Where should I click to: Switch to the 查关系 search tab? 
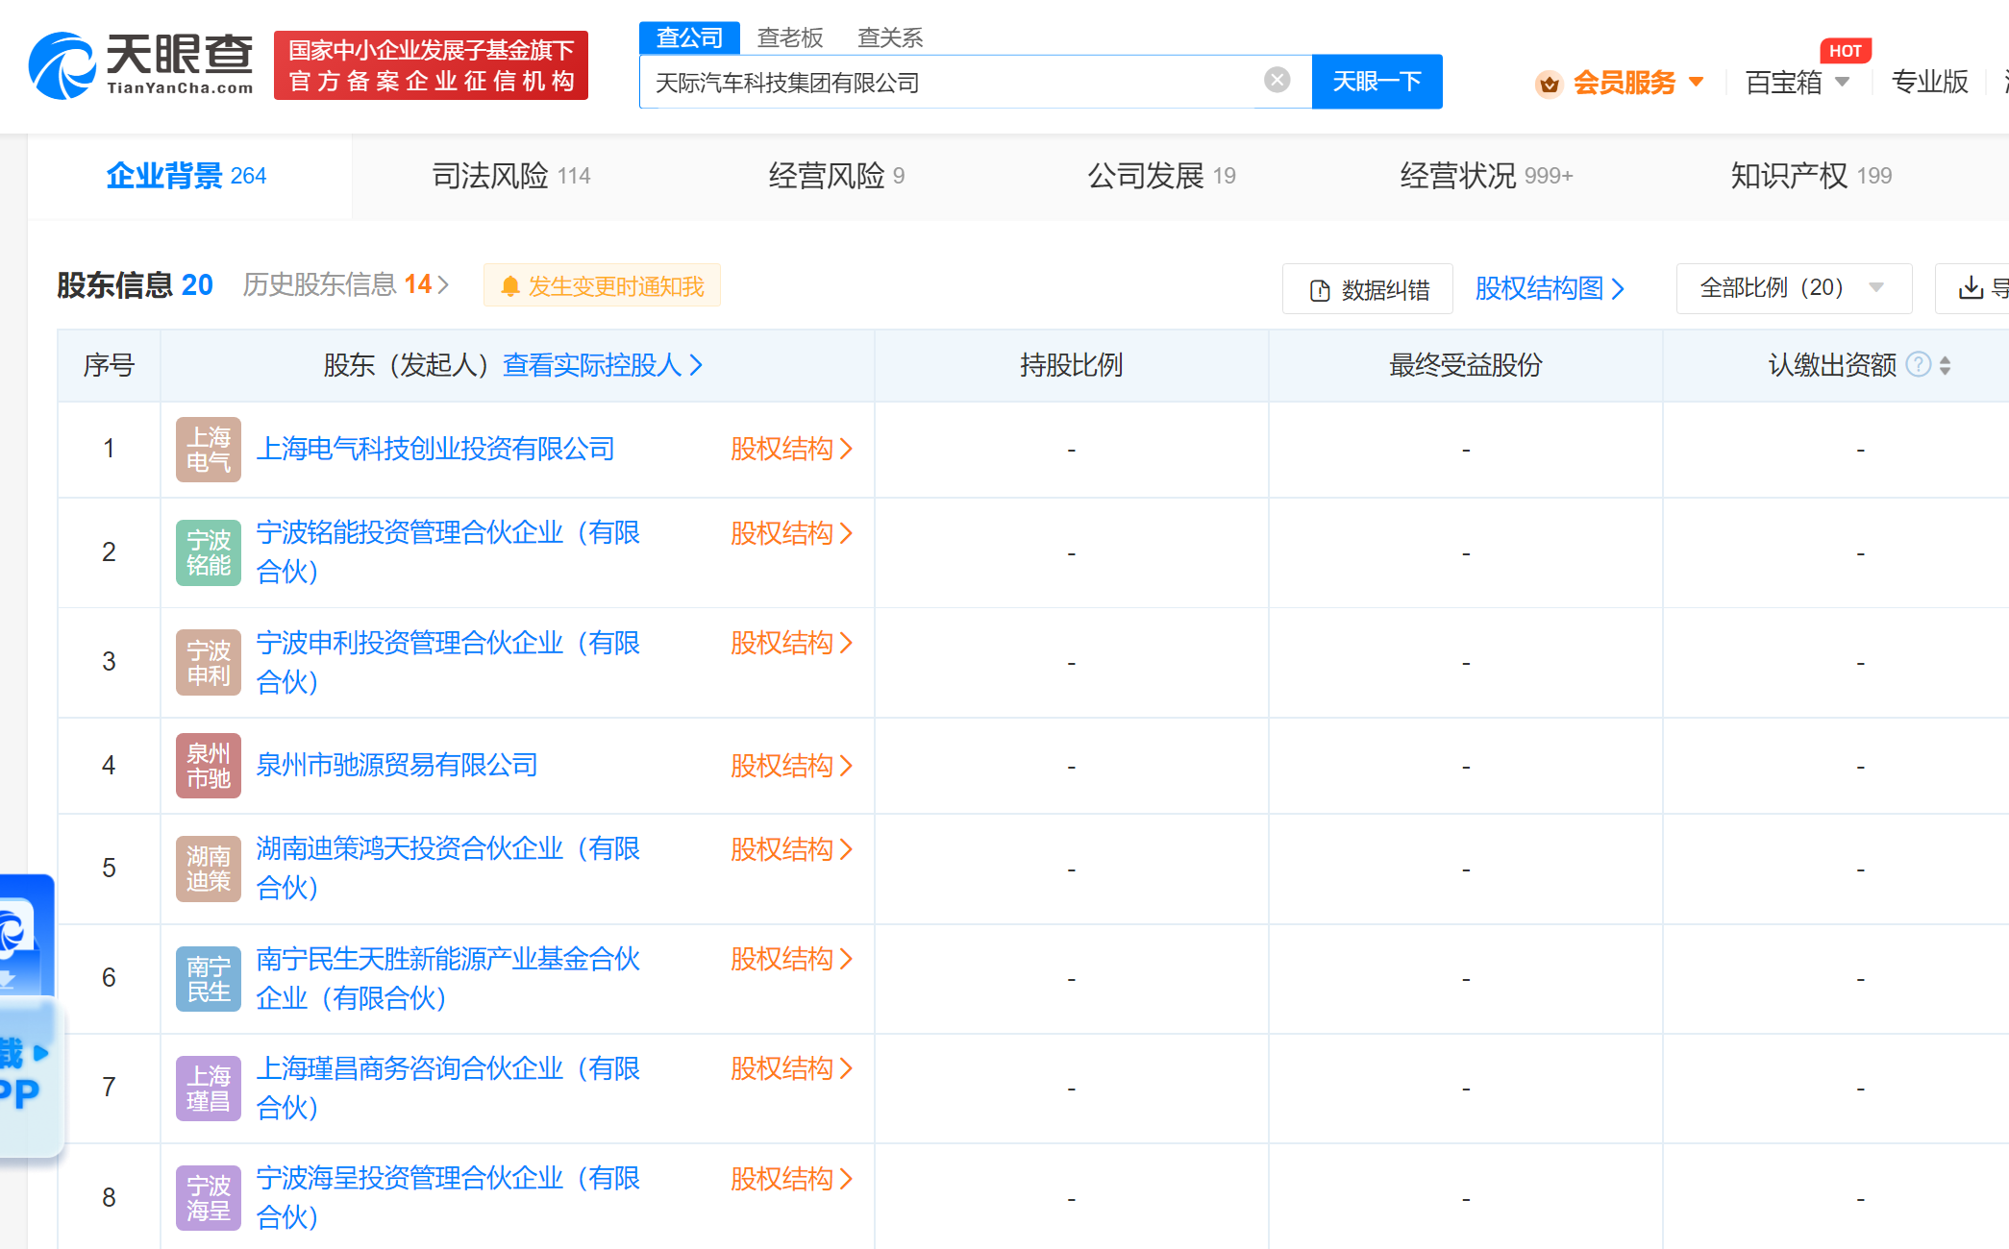pyautogui.click(x=890, y=37)
